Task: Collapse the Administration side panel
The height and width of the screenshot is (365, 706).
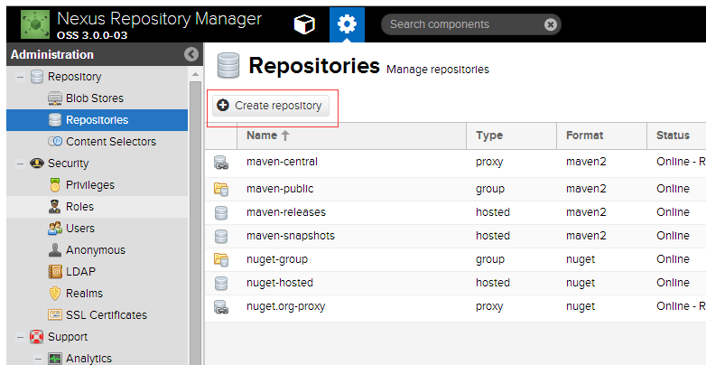Action: point(191,54)
